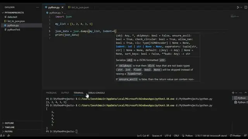248x139 pixels.
Task: Click code line 1 'import json'
Action: coord(64,17)
